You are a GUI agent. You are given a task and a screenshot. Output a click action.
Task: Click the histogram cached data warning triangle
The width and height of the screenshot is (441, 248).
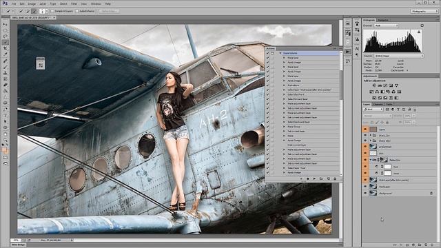pyautogui.click(x=419, y=32)
